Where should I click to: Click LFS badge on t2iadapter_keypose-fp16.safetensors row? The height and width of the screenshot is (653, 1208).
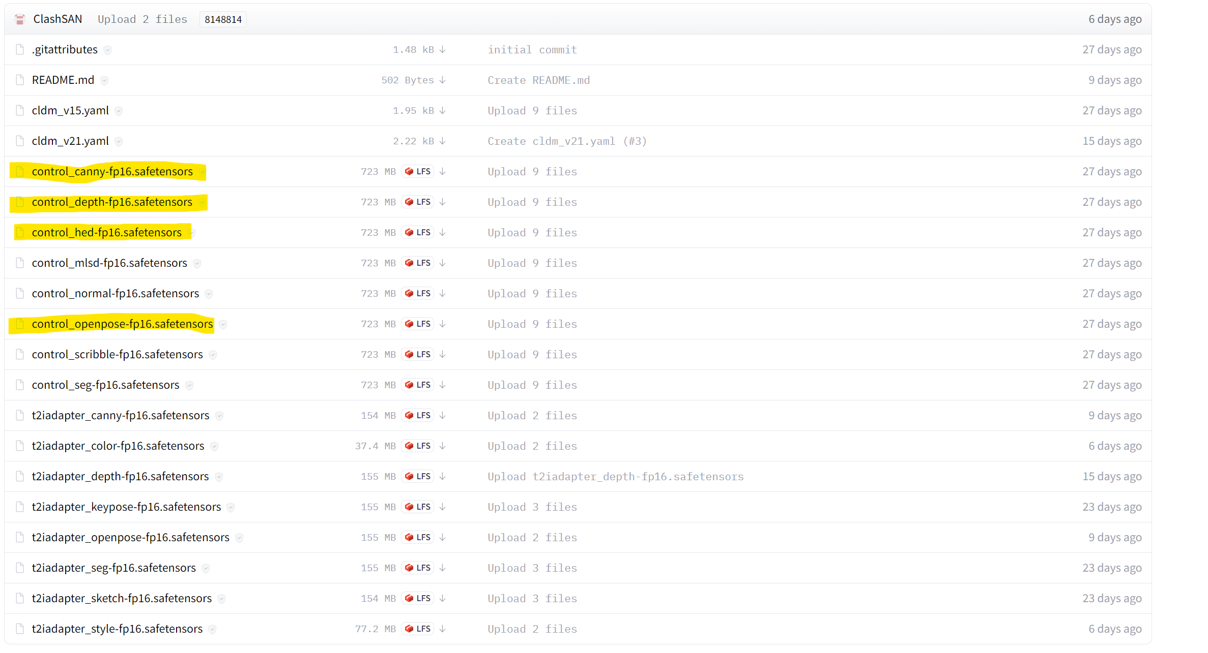(418, 507)
